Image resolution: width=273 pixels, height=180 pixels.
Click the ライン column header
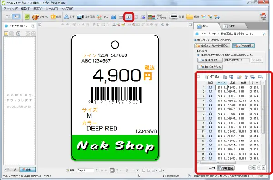pyautogui.click(x=222, y=83)
